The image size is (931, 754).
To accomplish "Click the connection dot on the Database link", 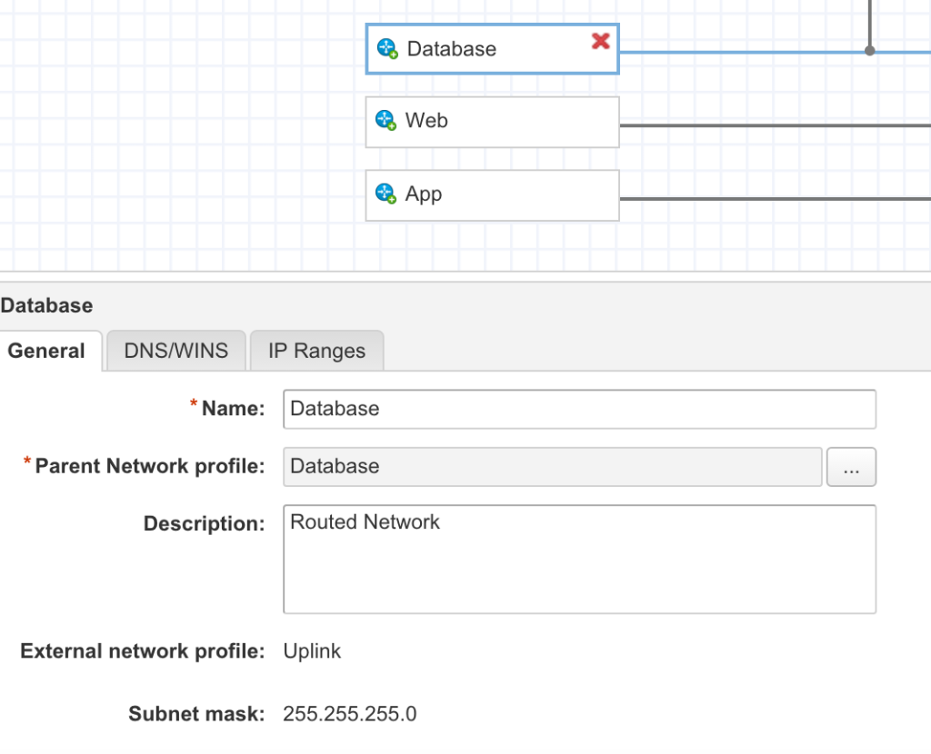I will (x=870, y=51).
